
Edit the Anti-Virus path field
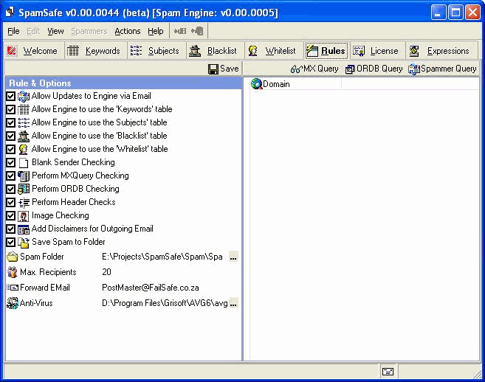(x=165, y=303)
